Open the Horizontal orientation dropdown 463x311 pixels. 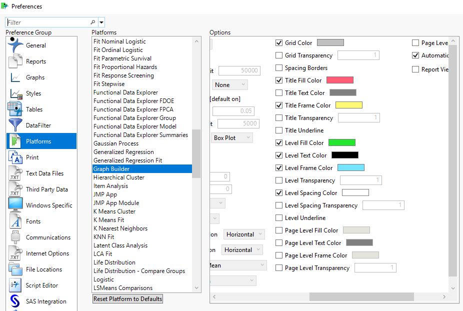pos(244,234)
